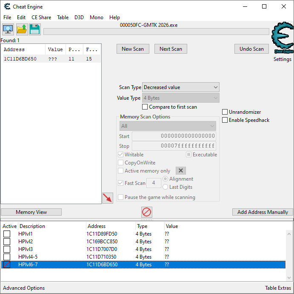Viewport: 294px width, 294px height.
Task: Toggle Compare to first scan checkbox
Action: 145,107
